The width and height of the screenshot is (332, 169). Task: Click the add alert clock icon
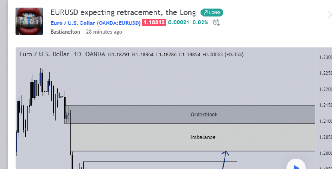click(x=216, y=22)
